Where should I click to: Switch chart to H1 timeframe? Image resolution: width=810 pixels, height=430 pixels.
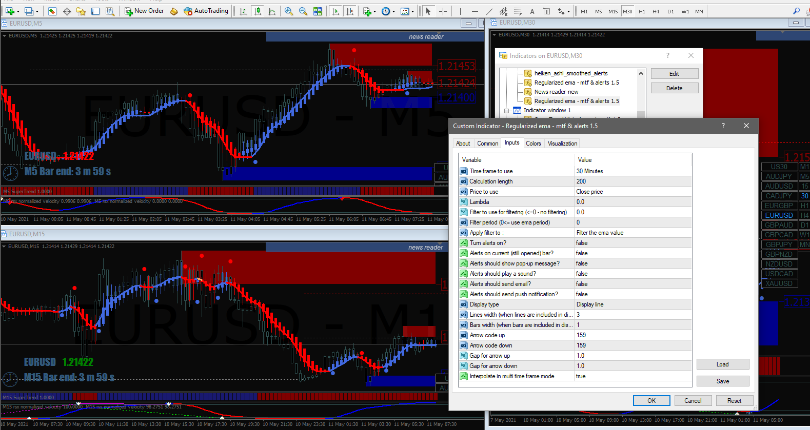pos(642,11)
